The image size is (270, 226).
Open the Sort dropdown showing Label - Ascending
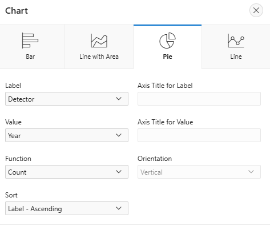pos(67,208)
